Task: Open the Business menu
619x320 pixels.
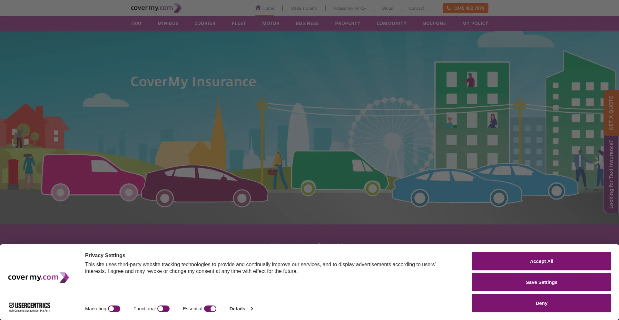Action: (x=307, y=23)
